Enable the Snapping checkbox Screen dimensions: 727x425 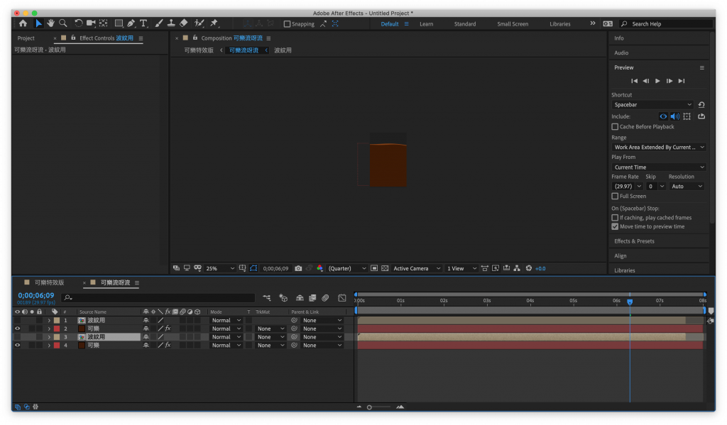coord(287,24)
